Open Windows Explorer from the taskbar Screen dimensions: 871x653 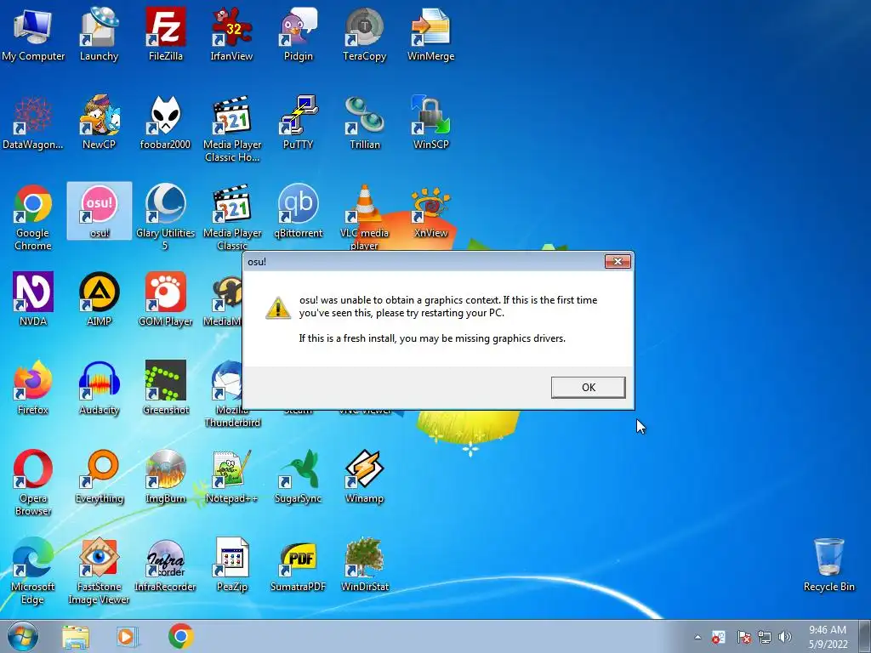pyautogui.click(x=76, y=637)
